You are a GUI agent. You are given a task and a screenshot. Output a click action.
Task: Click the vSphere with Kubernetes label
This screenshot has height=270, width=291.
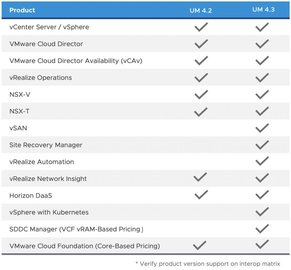coord(49,212)
